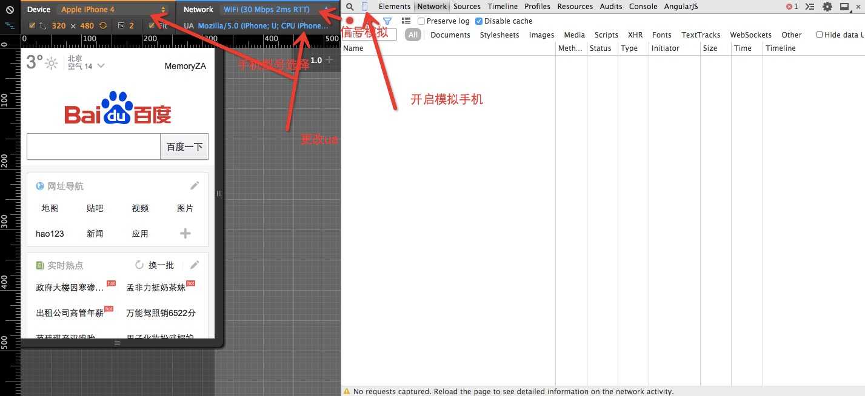Edit 实时热点 section with pencil icon

pyautogui.click(x=194, y=265)
